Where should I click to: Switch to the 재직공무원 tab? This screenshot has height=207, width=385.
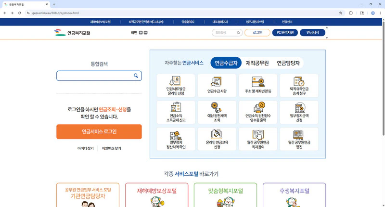click(257, 63)
